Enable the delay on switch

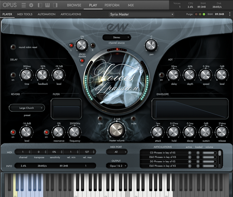pyautogui.click(x=13, y=75)
